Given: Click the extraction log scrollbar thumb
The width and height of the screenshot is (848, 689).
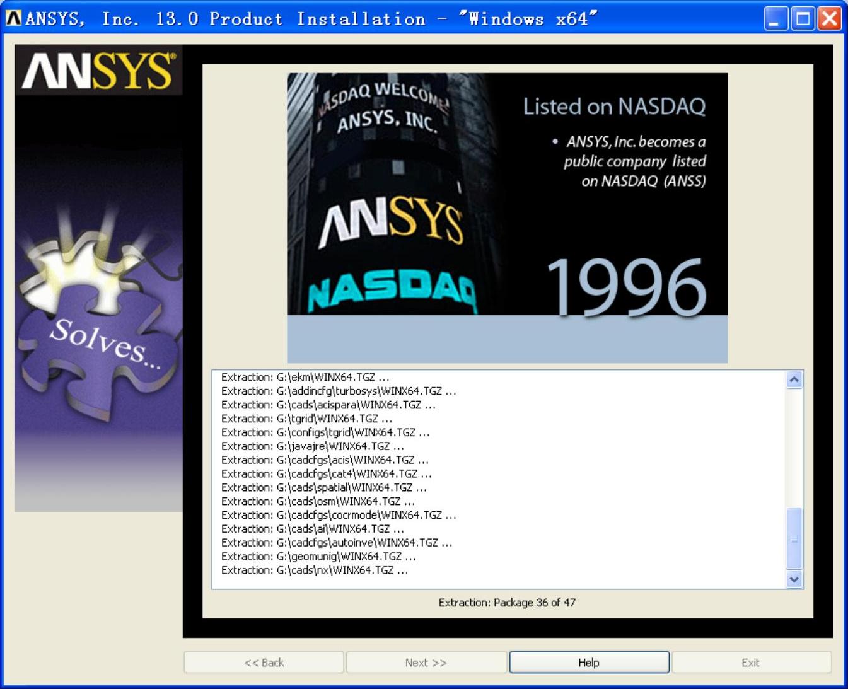Looking at the screenshot, I should click(794, 538).
